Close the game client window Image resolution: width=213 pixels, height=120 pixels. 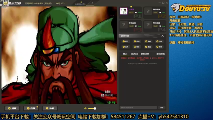point(167,3)
